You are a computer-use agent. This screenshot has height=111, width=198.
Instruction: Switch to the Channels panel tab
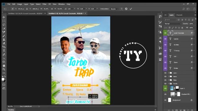(179, 15)
